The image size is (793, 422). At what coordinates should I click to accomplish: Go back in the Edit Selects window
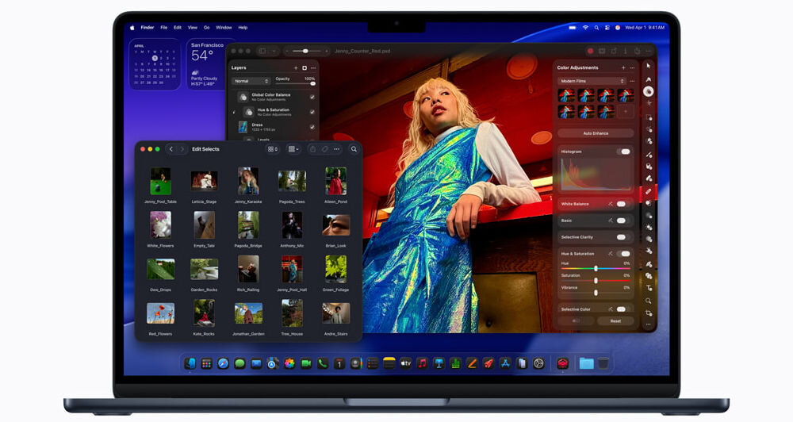click(x=171, y=149)
